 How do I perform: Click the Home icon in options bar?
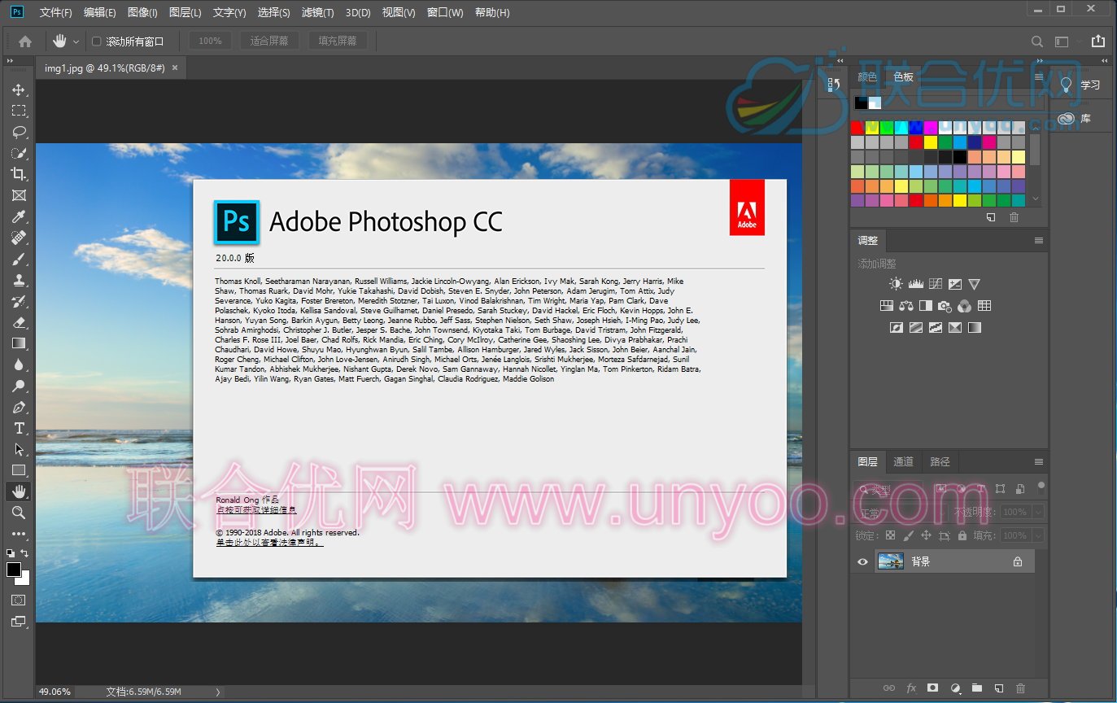coord(25,41)
